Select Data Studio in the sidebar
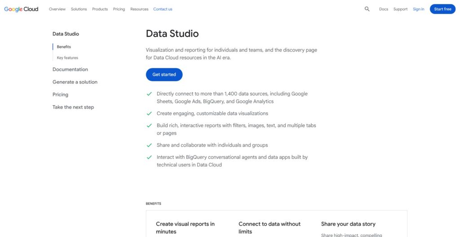Screen dimensions: 460x237 pyautogui.click(x=66, y=34)
